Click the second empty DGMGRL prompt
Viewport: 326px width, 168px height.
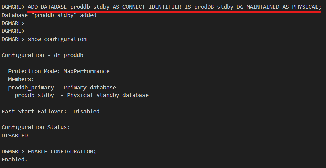click(13, 31)
